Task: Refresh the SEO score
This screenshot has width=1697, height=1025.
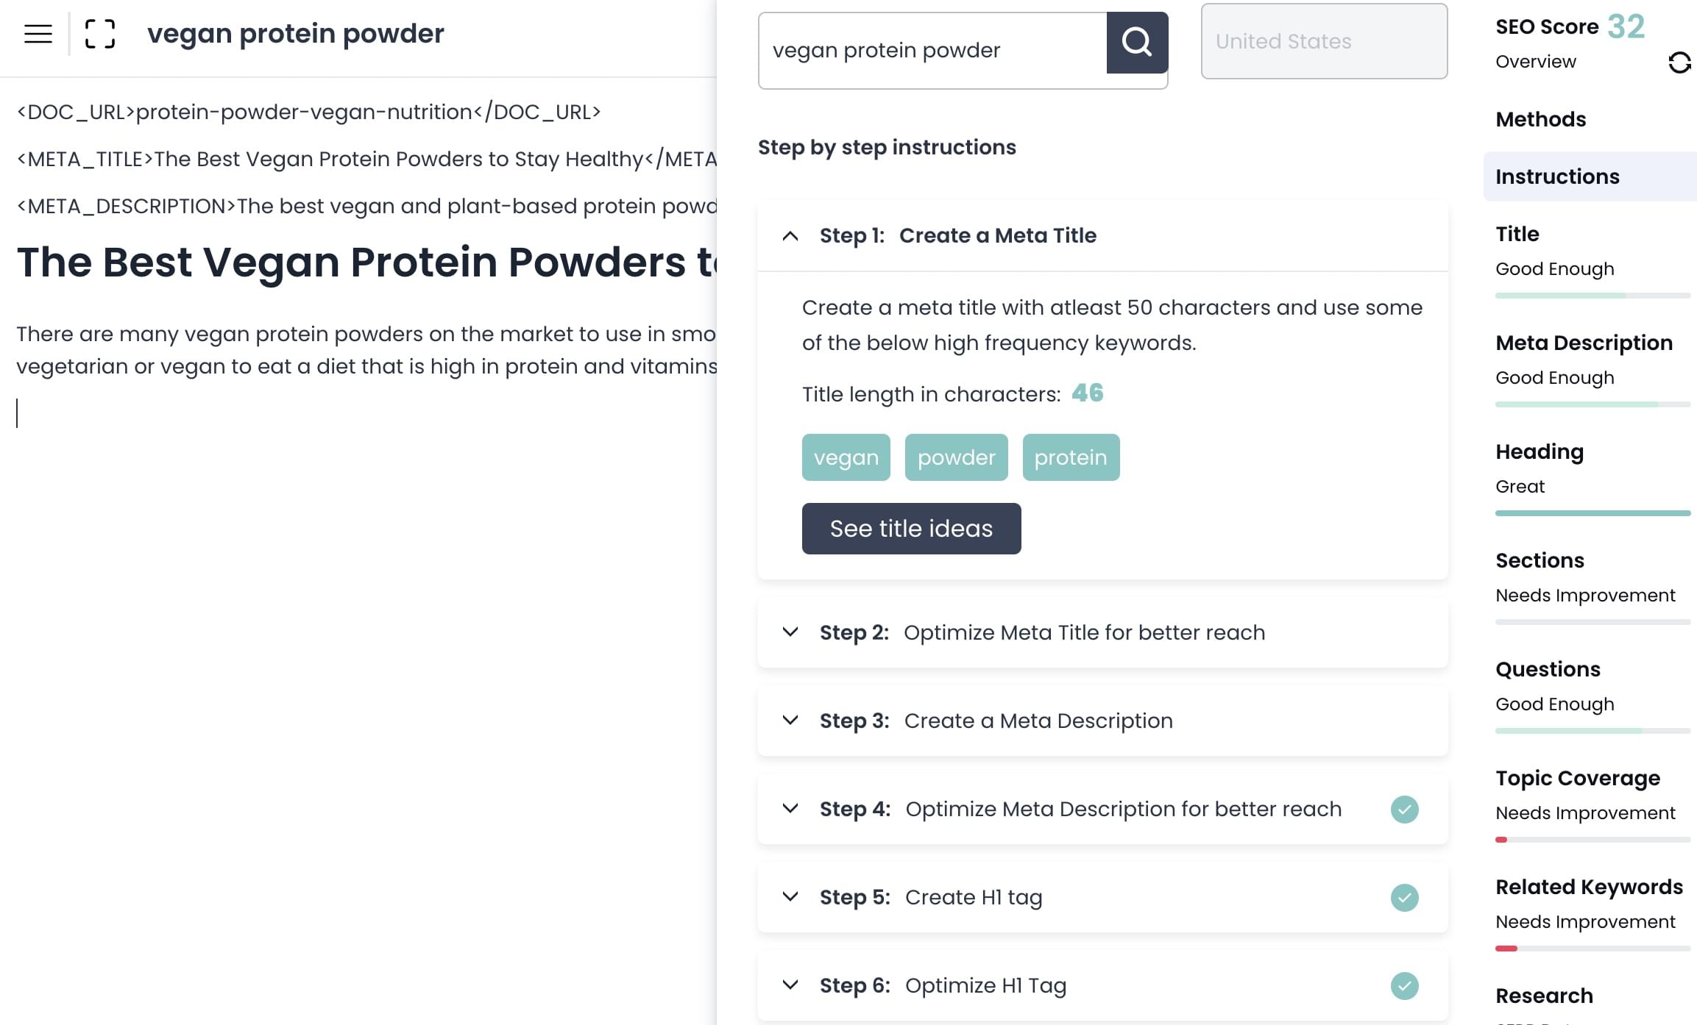Action: point(1679,63)
